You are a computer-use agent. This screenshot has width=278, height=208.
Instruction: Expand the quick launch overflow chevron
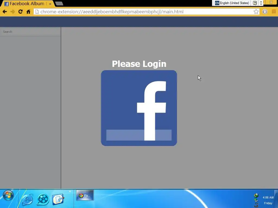70,191
